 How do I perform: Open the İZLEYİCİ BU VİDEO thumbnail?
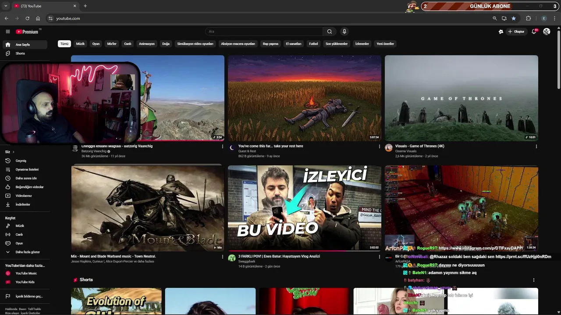pos(305,208)
